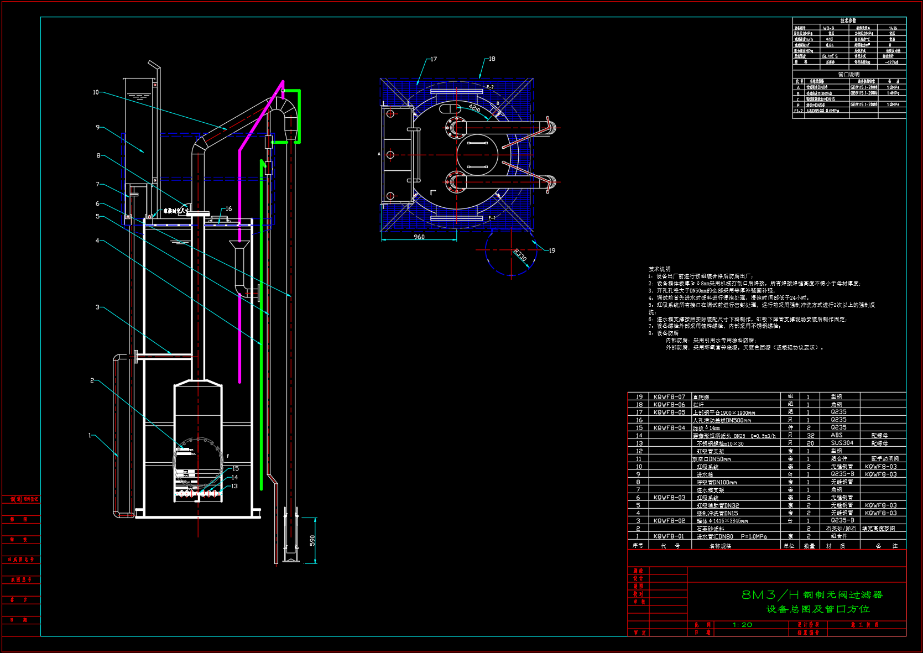
Task: Click the WQ-8 model value cell
Action: pyautogui.click(x=828, y=28)
